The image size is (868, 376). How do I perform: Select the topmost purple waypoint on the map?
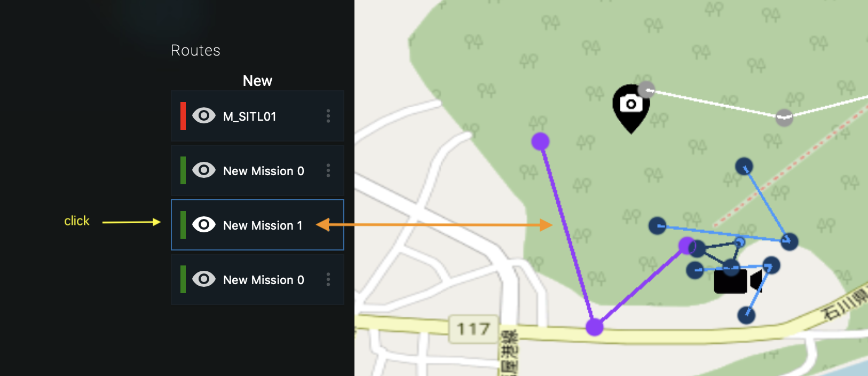tap(540, 142)
